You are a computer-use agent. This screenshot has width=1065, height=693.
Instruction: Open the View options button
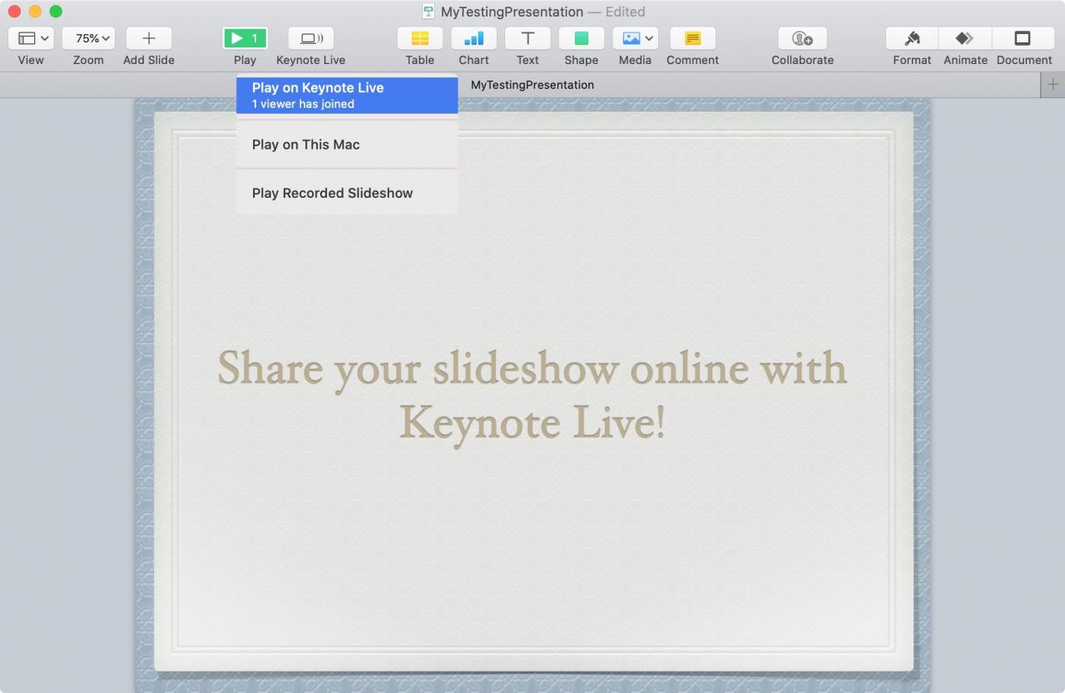click(31, 38)
